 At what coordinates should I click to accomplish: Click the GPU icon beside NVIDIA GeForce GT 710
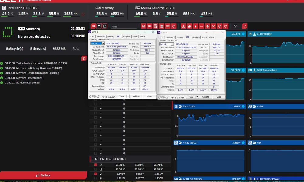click(x=137, y=8)
